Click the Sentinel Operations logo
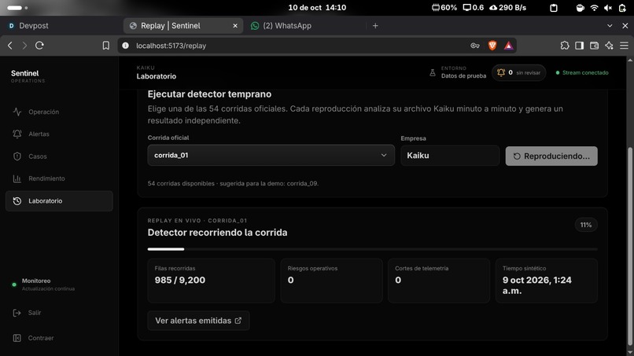 point(28,75)
